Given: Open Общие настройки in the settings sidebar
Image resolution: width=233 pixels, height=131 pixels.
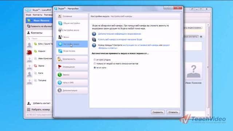Looking at the screenshot, I should [x=72, y=23].
